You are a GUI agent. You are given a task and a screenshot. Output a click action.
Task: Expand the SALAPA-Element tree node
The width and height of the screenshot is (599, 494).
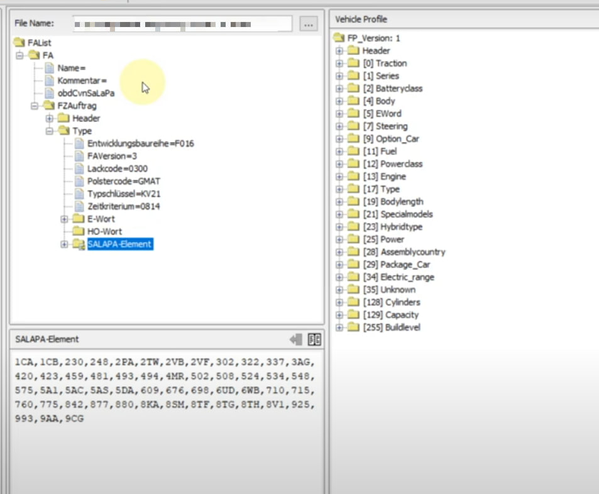point(64,244)
